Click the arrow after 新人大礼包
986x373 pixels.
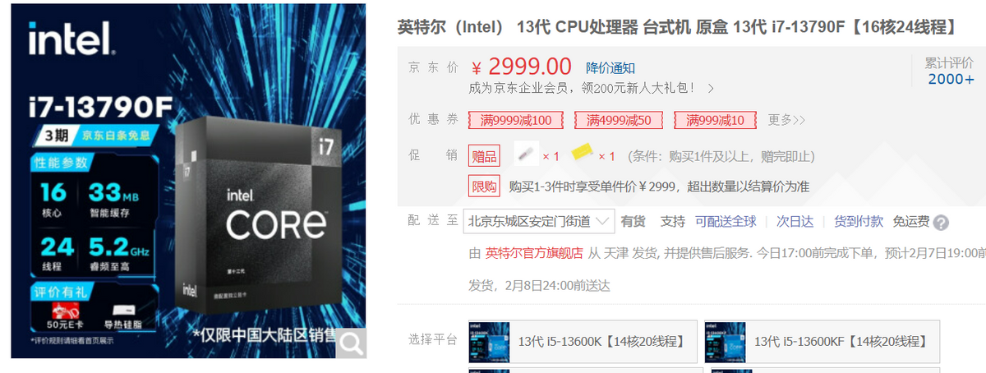tap(711, 88)
